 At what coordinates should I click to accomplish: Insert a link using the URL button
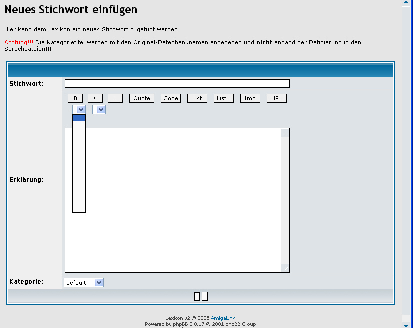(276, 98)
